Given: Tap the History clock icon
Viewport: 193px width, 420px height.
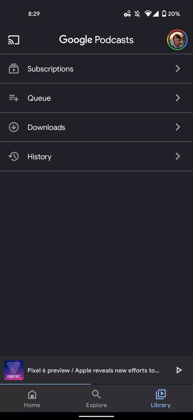Looking at the screenshot, I should click(x=14, y=156).
